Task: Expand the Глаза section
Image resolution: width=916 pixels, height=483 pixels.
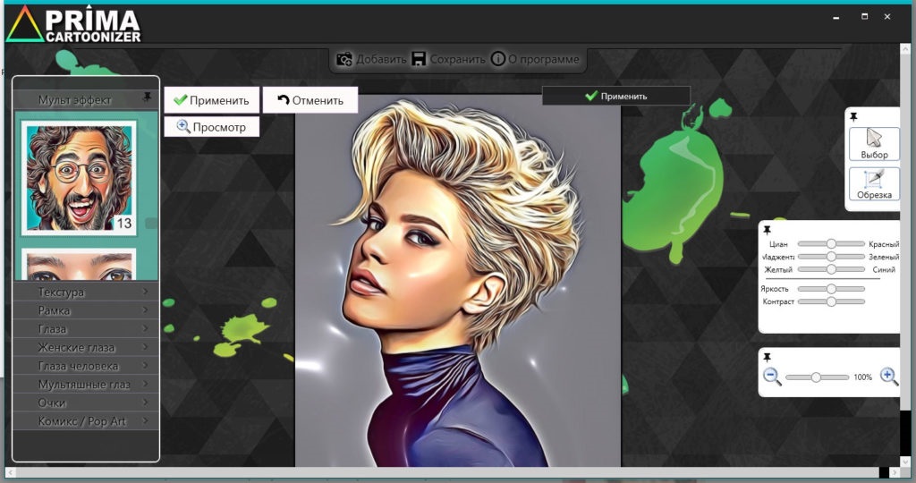Action: (x=85, y=329)
